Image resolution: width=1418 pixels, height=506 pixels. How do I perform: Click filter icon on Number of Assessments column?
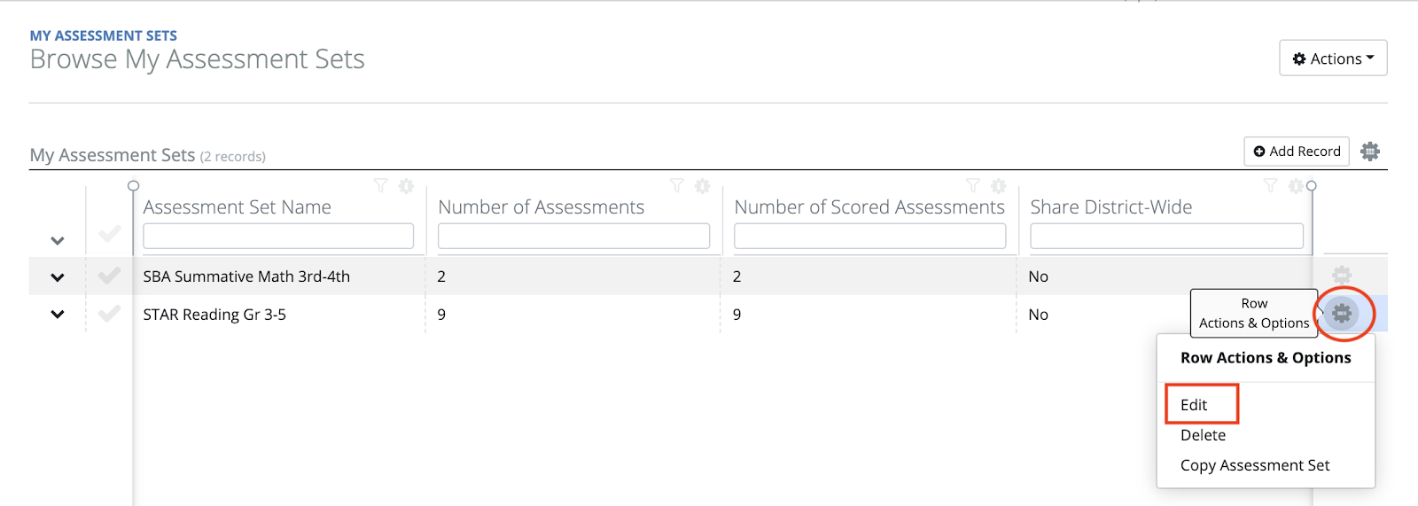(x=677, y=186)
